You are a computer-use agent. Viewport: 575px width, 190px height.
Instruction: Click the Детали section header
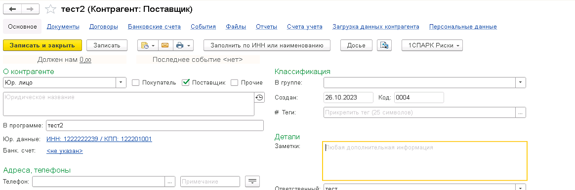287,137
